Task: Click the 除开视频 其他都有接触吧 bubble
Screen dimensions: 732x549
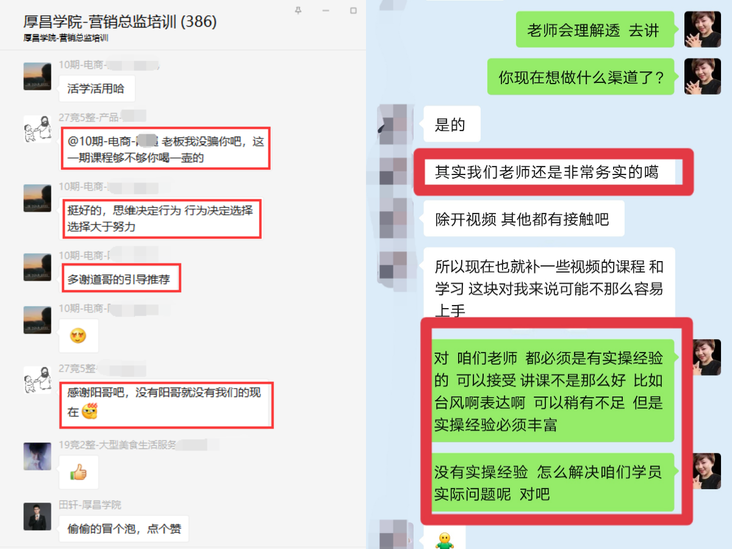Action: tap(524, 218)
